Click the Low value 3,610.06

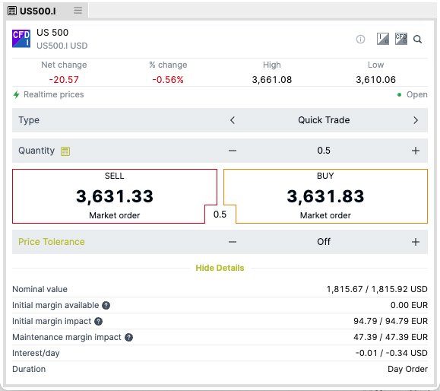click(x=375, y=80)
